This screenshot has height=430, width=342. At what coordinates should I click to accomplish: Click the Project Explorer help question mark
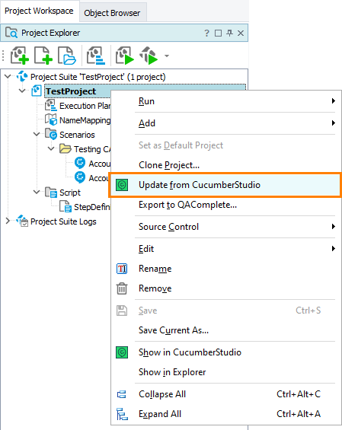[x=206, y=33]
